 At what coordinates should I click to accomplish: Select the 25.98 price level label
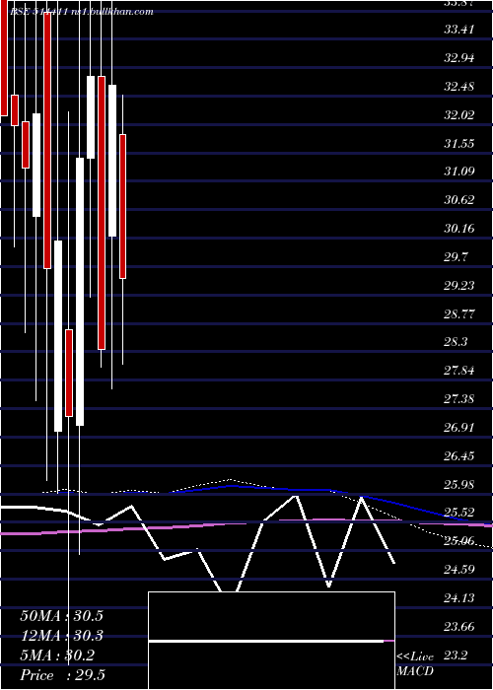click(459, 485)
